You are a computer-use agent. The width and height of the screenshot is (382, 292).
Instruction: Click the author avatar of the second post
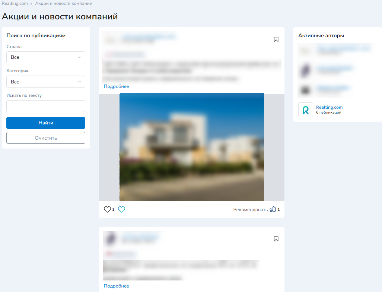(110, 238)
